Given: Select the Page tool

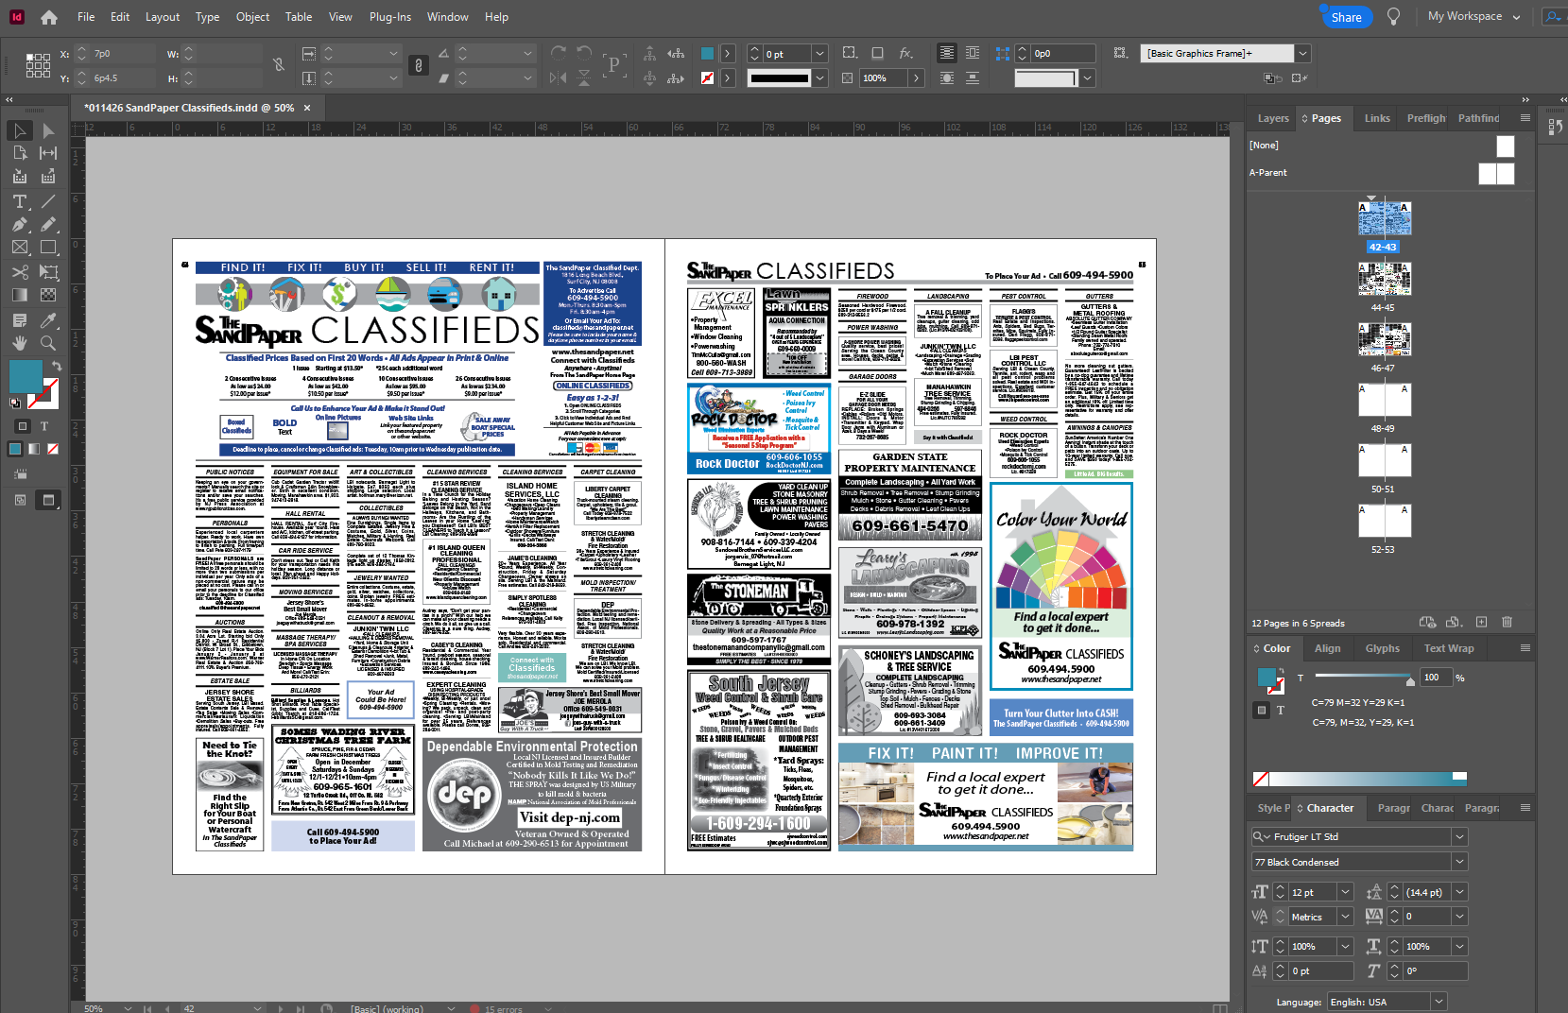Looking at the screenshot, I should (x=20, y=153).
